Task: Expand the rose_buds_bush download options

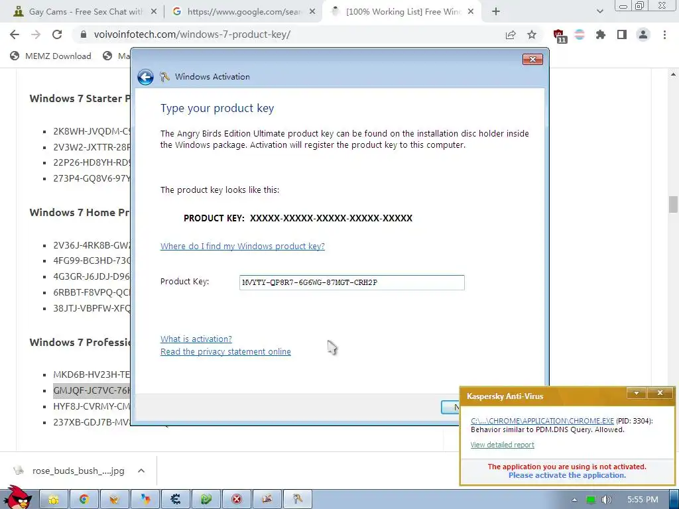Action: [x=141, y=471]
